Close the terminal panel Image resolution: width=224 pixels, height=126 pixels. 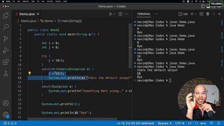coord(219,14)
